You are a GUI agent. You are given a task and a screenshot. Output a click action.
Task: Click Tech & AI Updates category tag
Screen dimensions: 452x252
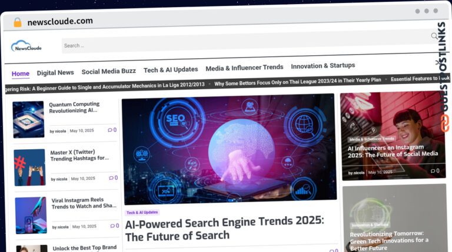pyautogui.click(x=142, y=213)
